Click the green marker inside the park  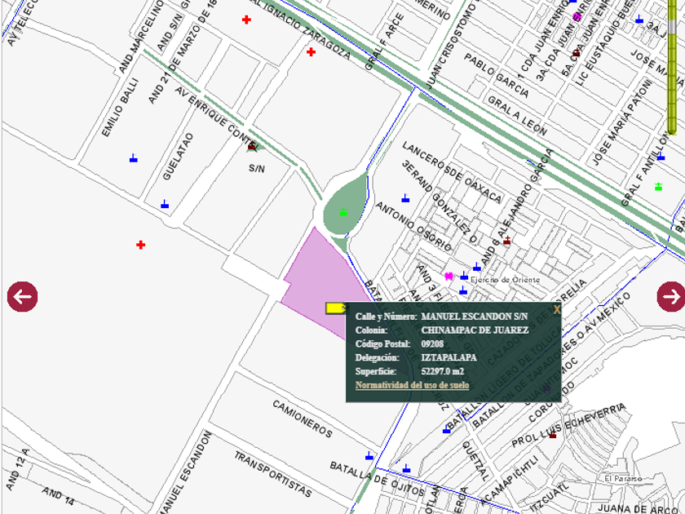pos(343,212)
